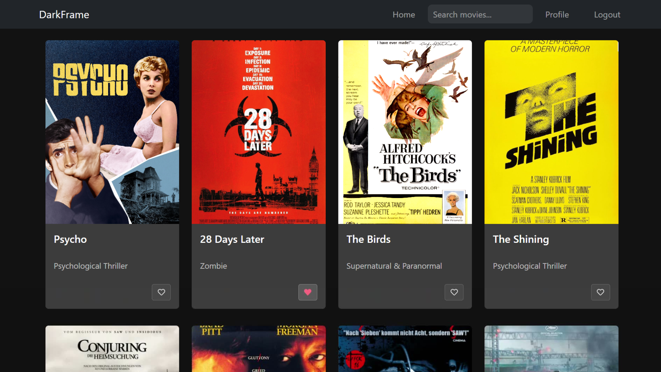Screen dimensions: 661x372
Task: Select The Birds title text
Action: 368,239
